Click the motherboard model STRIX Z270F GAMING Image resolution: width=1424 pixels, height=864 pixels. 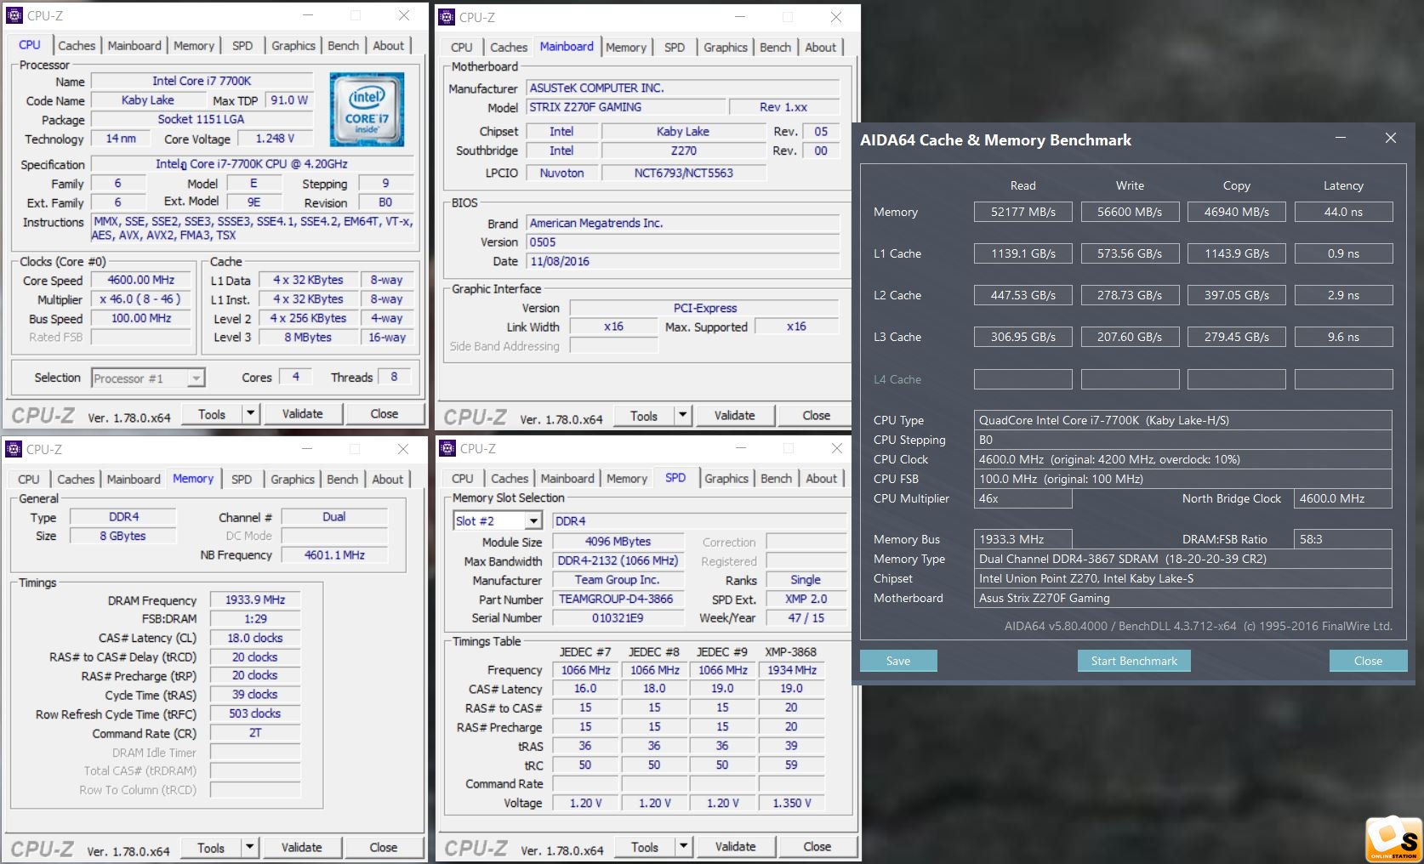626,107
